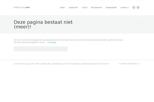The width and height of the screenshot is (154, 102).
Task: Click the phone number 040-2024741
Action: (x=104, y=64)
